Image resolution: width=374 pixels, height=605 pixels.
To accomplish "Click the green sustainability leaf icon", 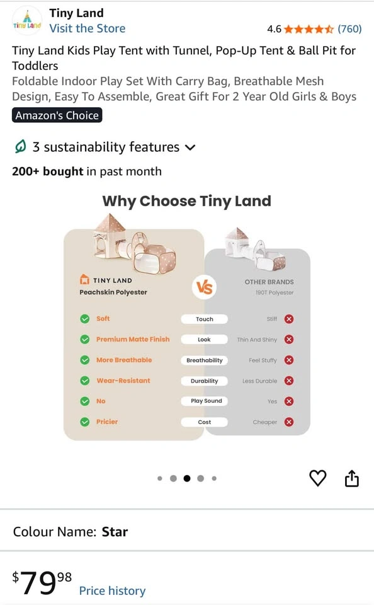I will coord(20,147).
